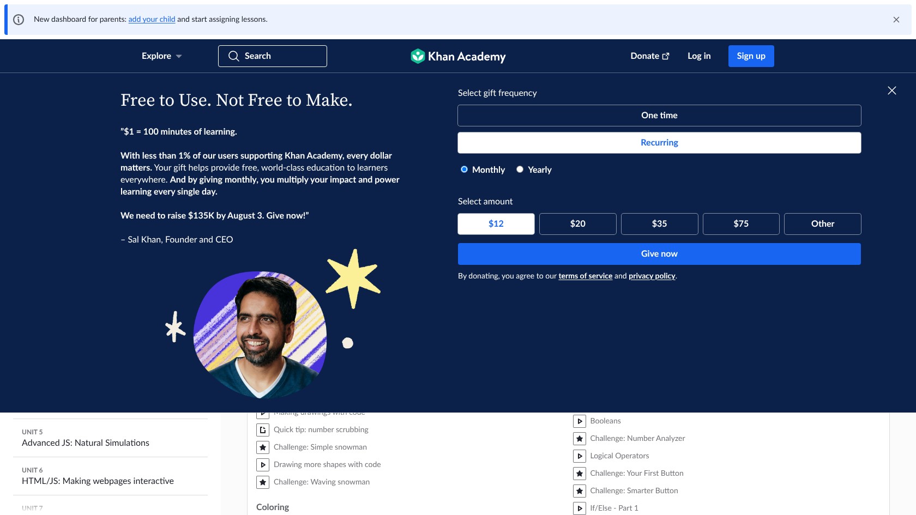
Task: Click the play icon beside Logical Operators
Action: click(580, 456)
